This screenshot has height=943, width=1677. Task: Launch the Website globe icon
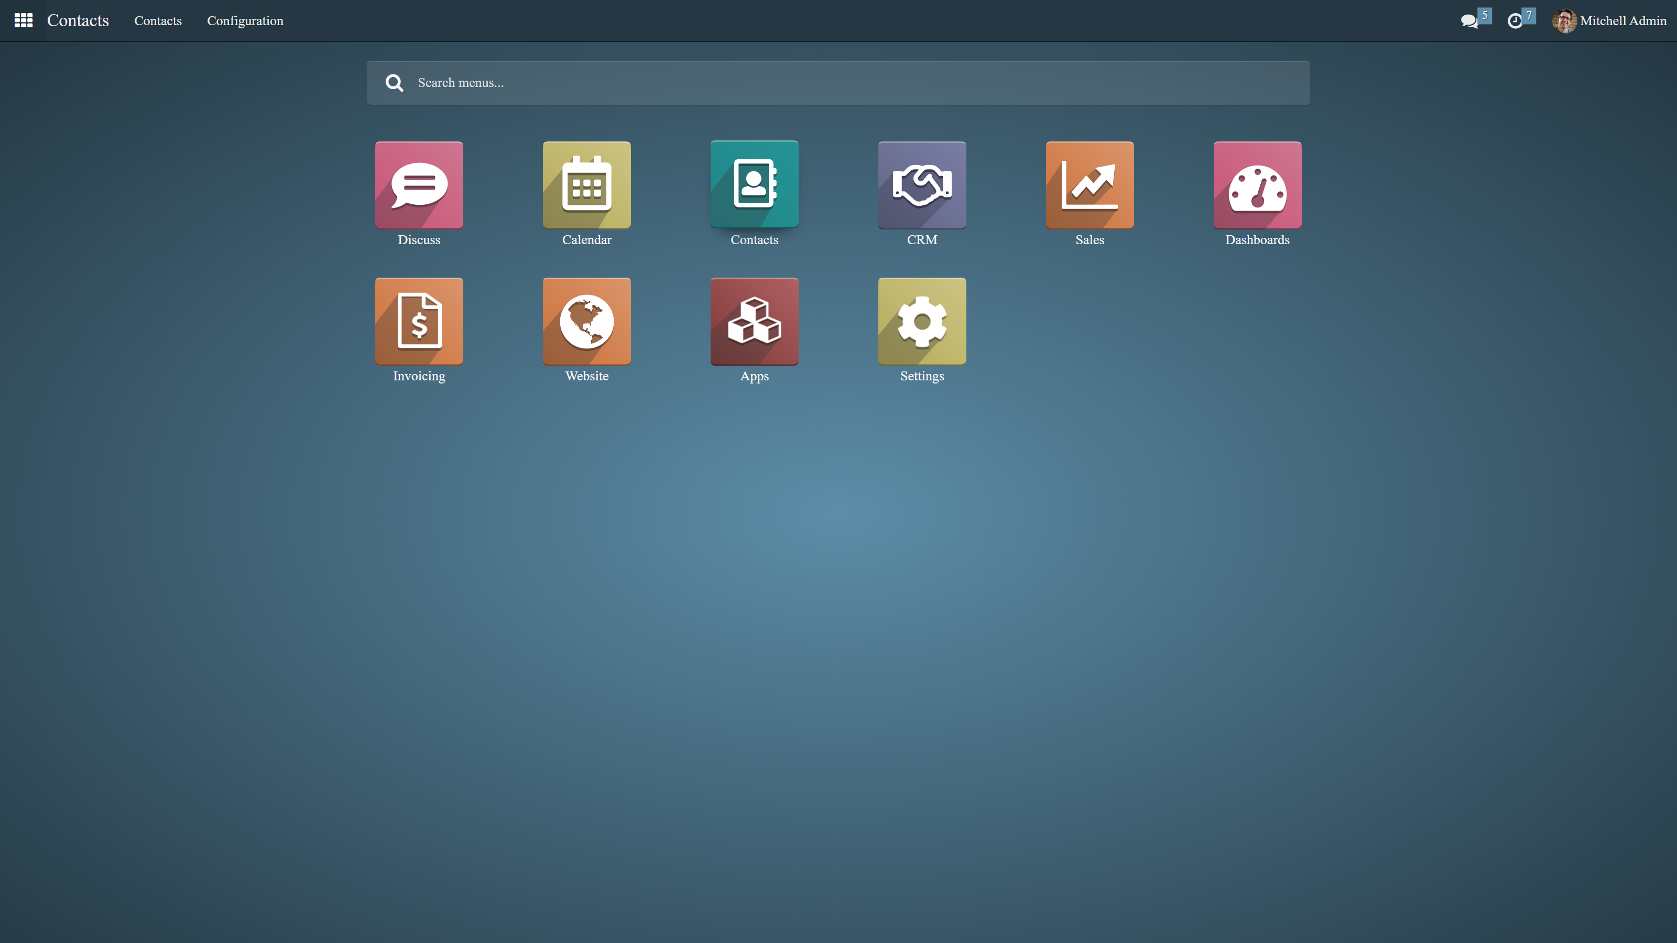(x=586, y=322)
